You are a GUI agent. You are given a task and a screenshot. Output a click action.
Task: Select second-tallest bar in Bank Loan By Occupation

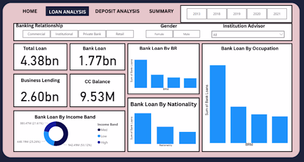pyautogui.click(x=238, y=125)
